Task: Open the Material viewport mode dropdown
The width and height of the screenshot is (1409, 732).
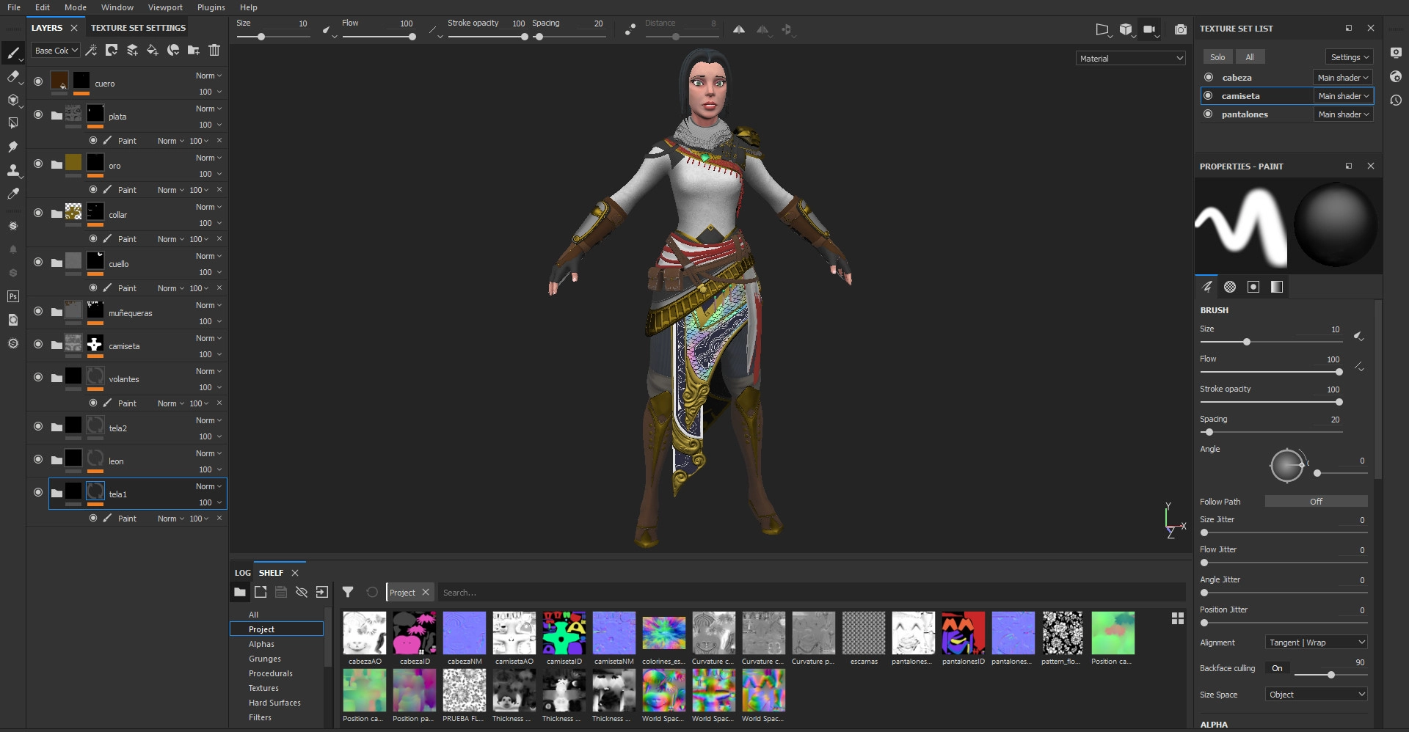Action: [x=1130, y=58]
